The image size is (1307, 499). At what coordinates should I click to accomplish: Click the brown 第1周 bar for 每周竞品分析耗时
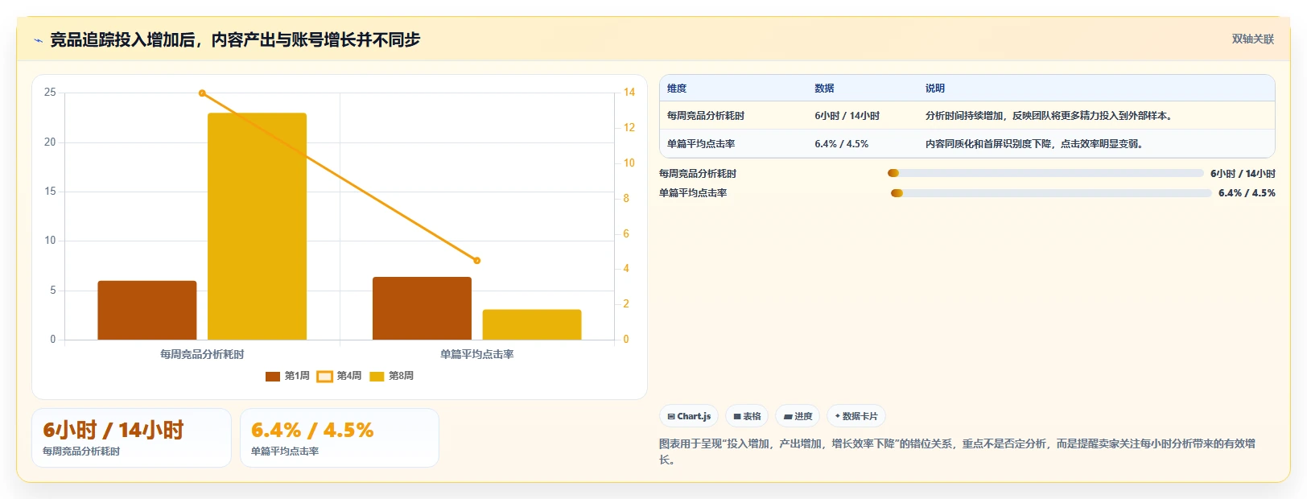147,310
